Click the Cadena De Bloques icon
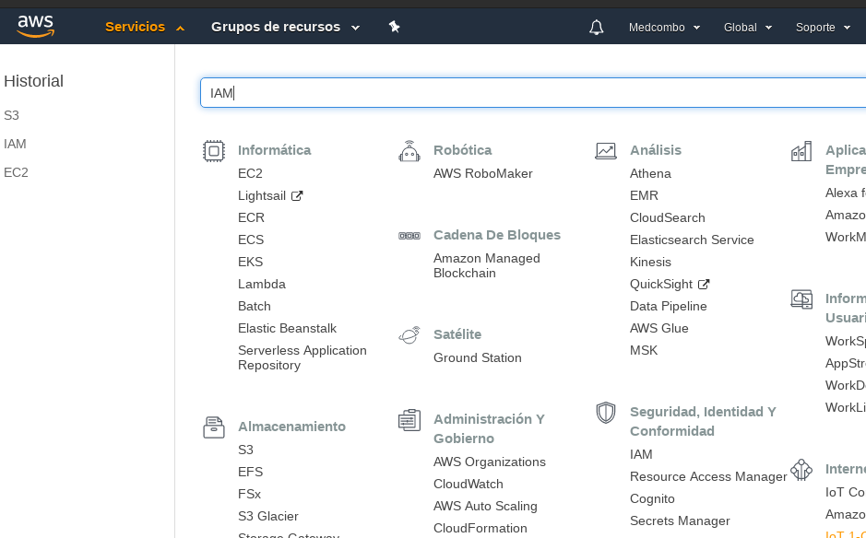 click(409, 235)
